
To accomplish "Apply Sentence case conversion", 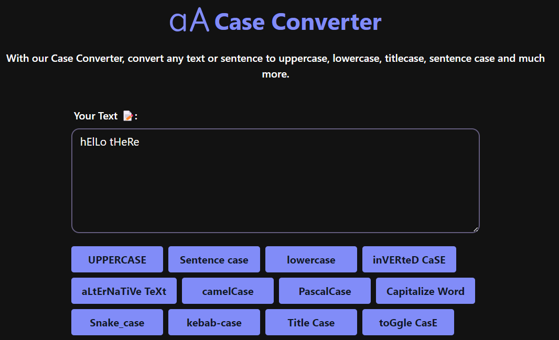I will pyautogui.click(x=214, y=259).
